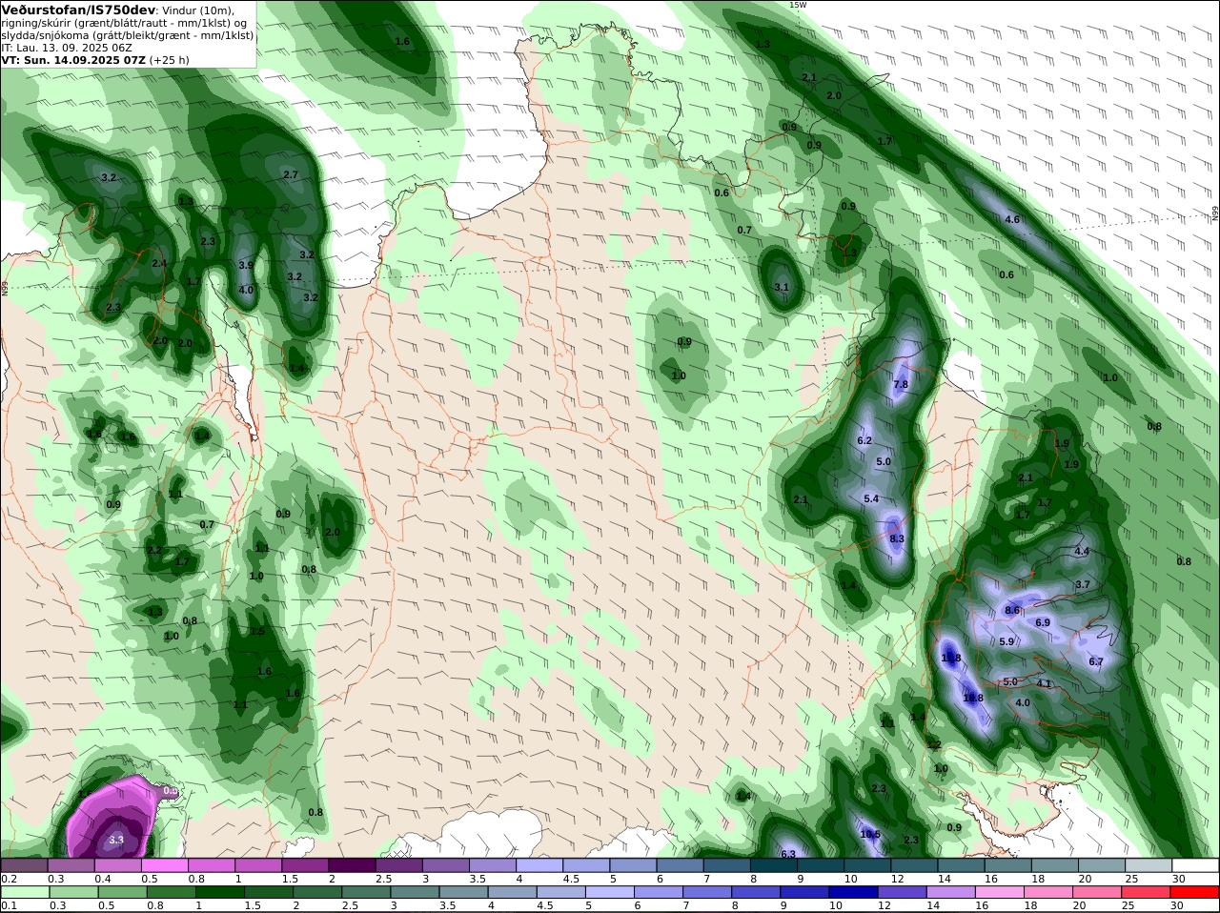Click the 10.5 value near the bottom

pyautogui.click(x=870, y=834)
